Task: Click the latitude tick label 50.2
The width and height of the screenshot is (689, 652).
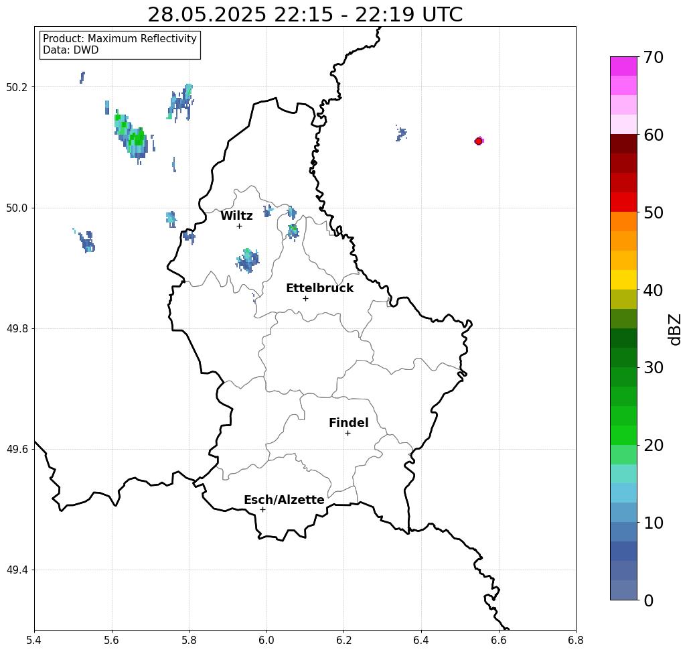Action: tap(17, 87)
